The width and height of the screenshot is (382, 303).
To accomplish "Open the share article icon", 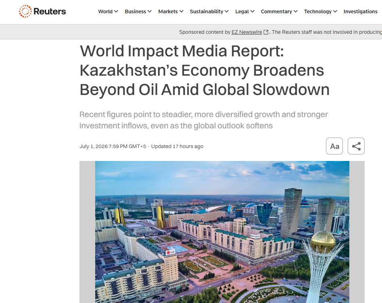I will tap(356, 146).
